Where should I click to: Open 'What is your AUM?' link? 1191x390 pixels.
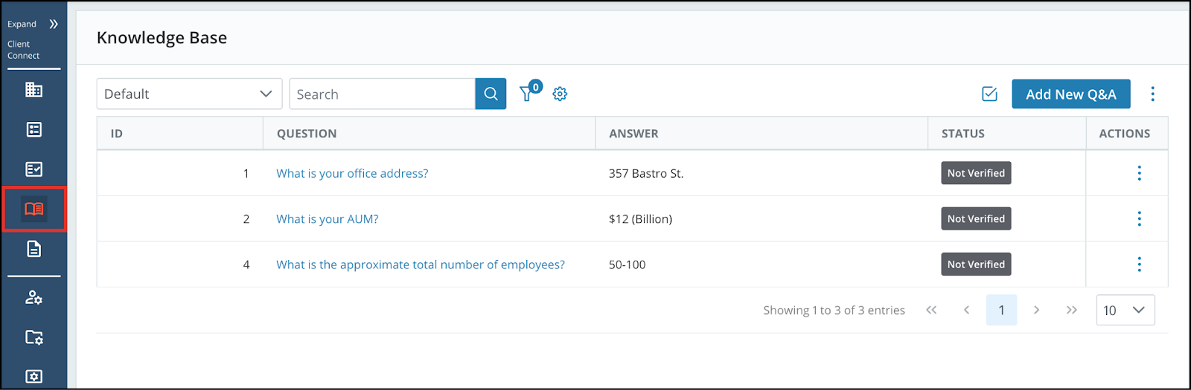[x=328, y=219]
